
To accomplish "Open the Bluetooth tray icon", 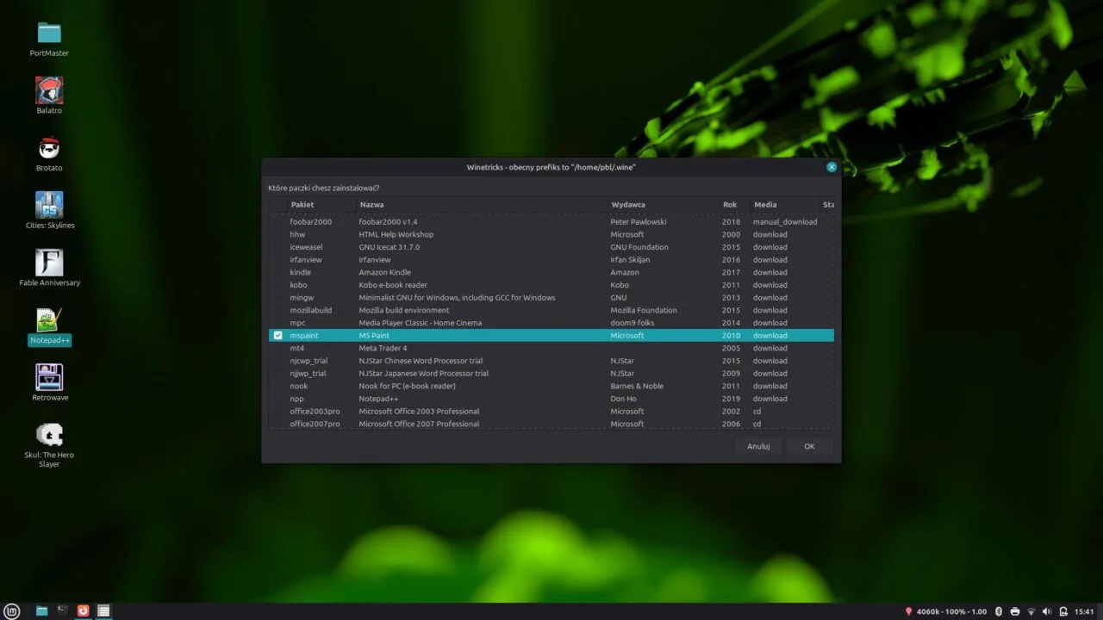I will point(999,611).
